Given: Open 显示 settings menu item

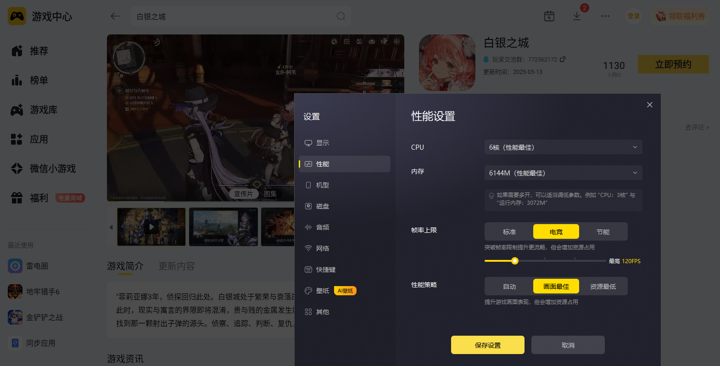Looking at the screenshot, I should tap(345, 143).
